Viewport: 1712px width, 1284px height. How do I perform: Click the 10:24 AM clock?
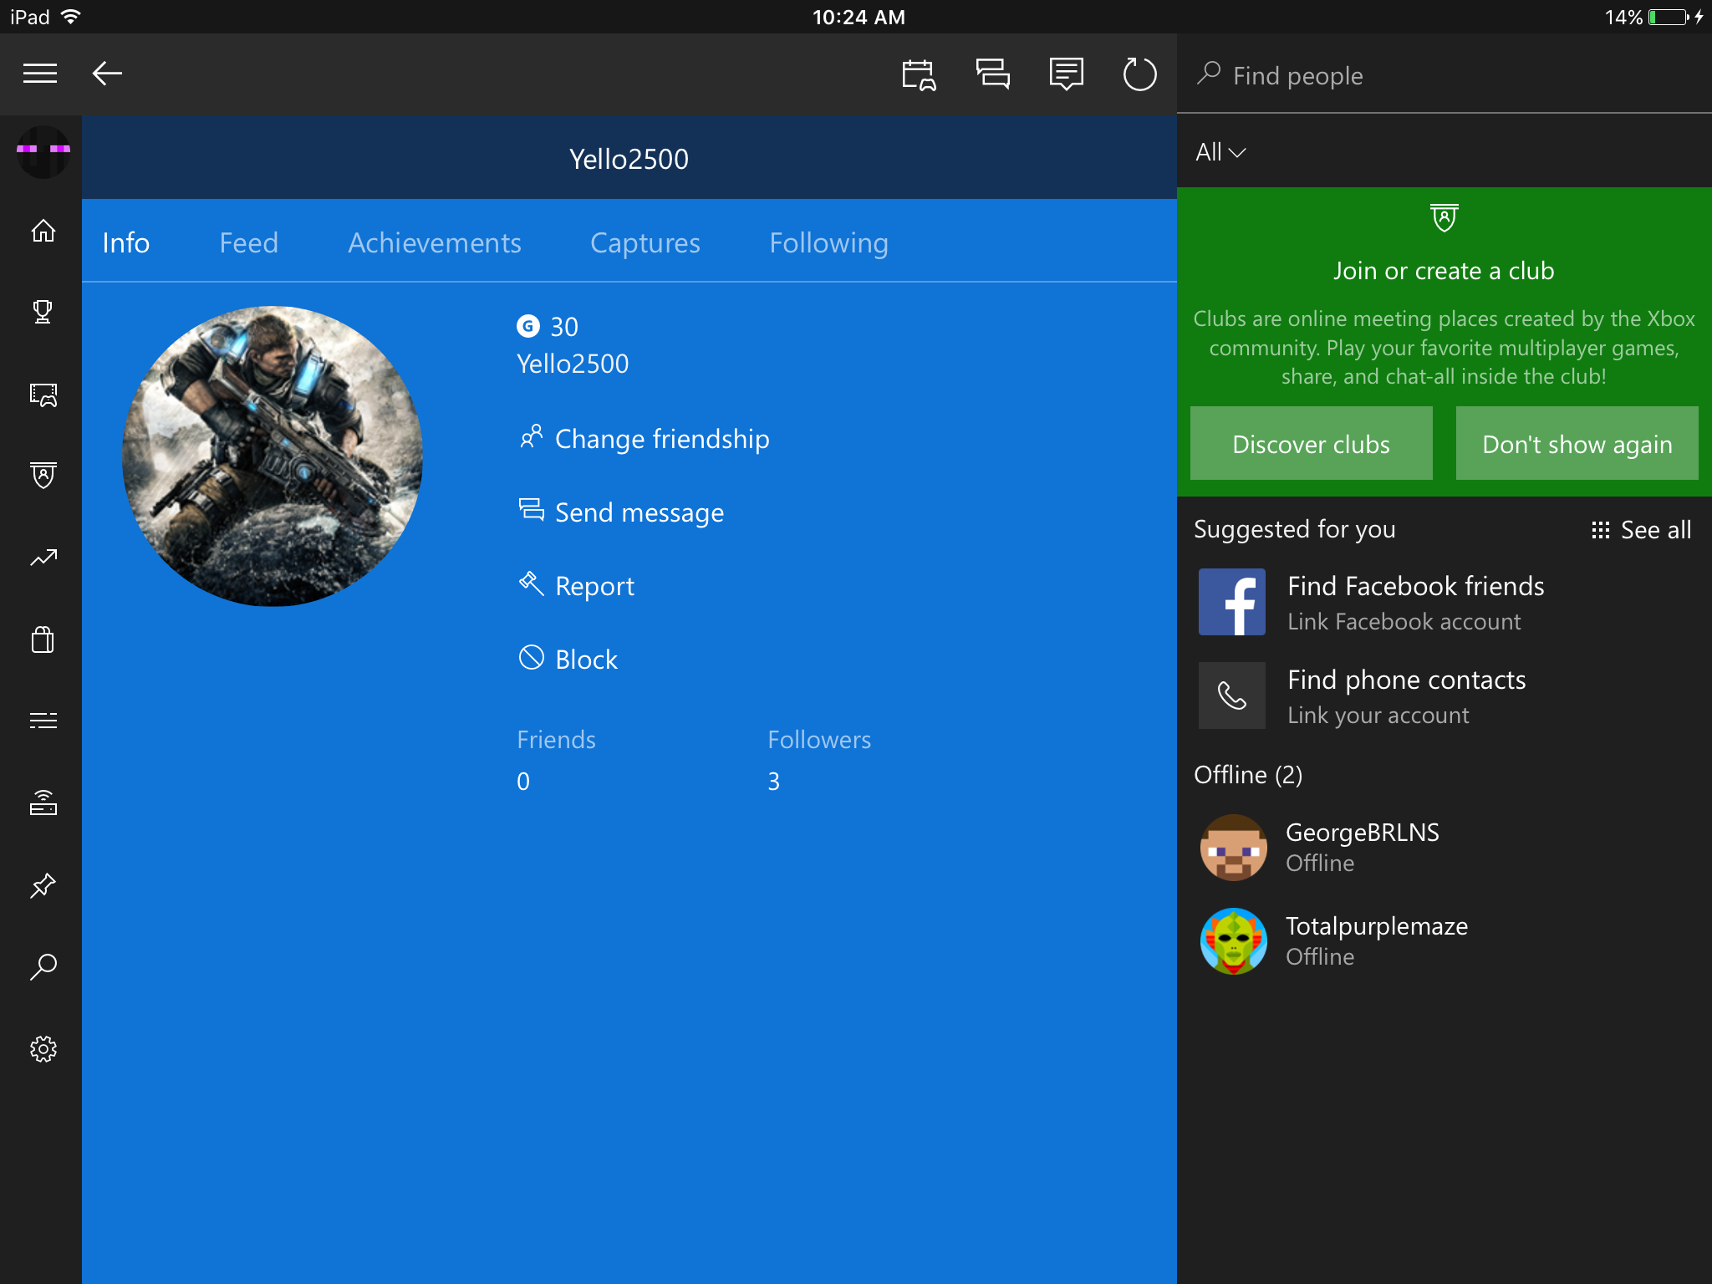[x=859, y=17]
